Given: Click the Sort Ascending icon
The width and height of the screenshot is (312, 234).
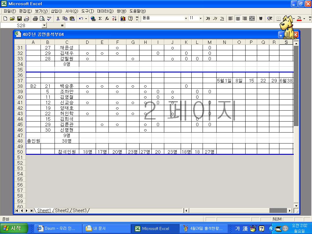Looking at the screenshot, I should [114, 19].
